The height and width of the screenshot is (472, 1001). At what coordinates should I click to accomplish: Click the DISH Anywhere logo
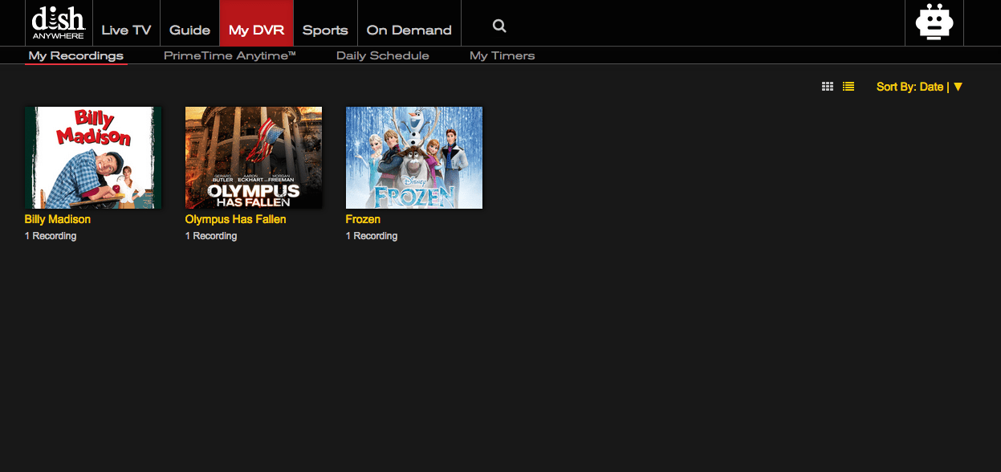[x=58, y=22]
